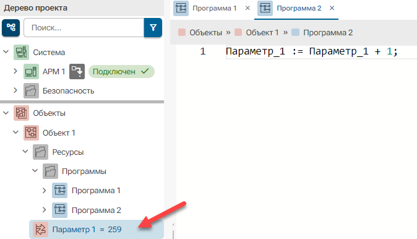
Task: Click the project tree view icon button
Action: [11, 27]
